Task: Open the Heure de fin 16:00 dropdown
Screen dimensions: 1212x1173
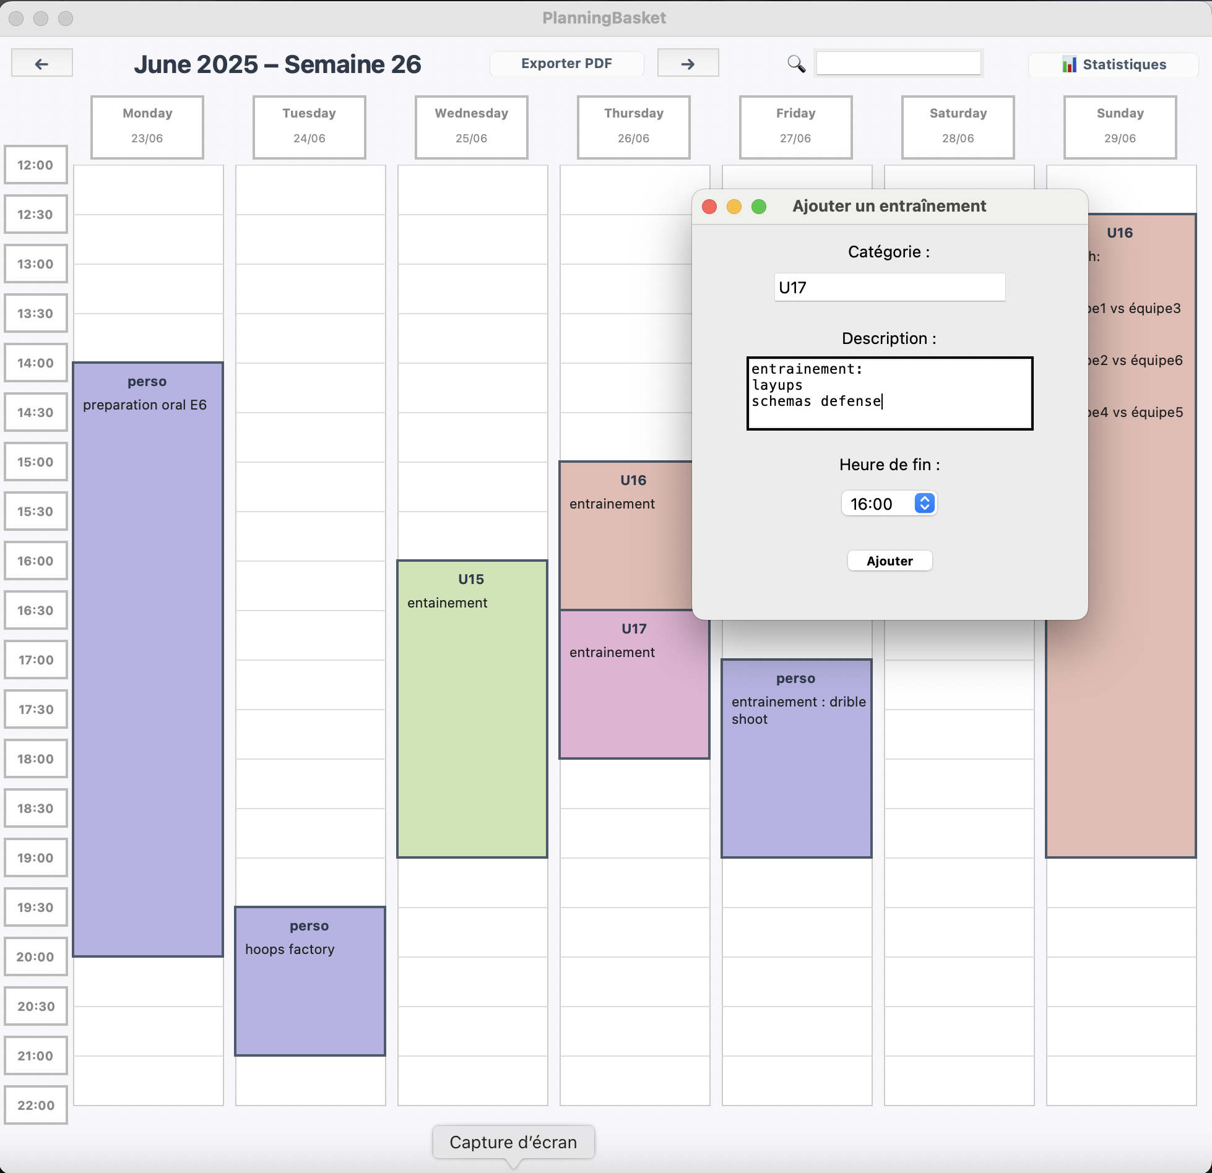Action: 889,504
